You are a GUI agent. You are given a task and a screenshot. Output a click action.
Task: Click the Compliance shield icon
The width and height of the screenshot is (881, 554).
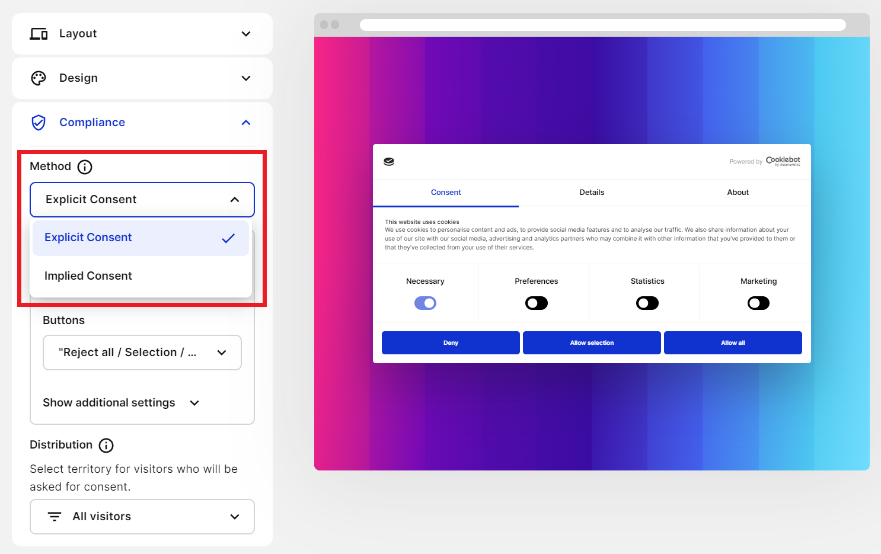(x=39, y=123)
